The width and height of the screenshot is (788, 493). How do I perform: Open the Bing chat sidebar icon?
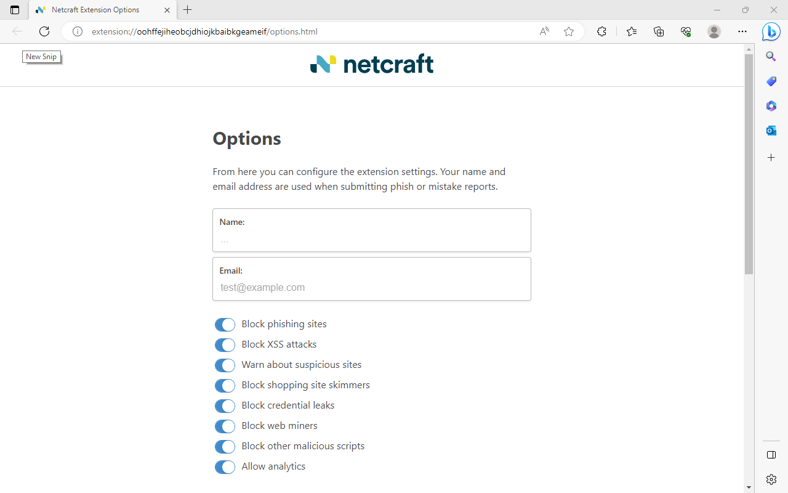(771, 31)
